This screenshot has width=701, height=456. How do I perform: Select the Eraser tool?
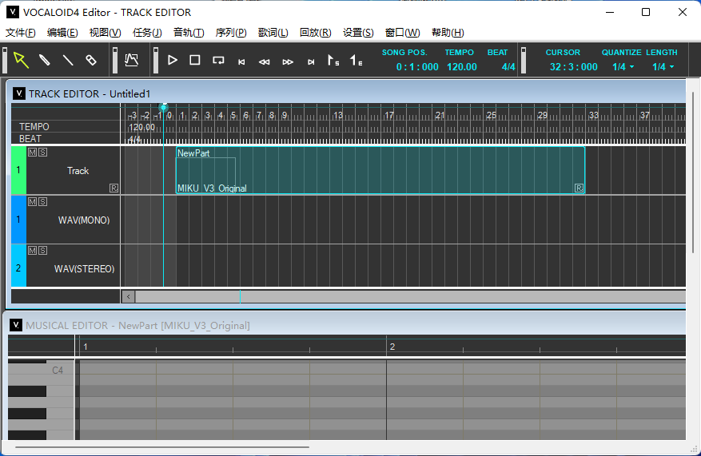pos(91,60)
